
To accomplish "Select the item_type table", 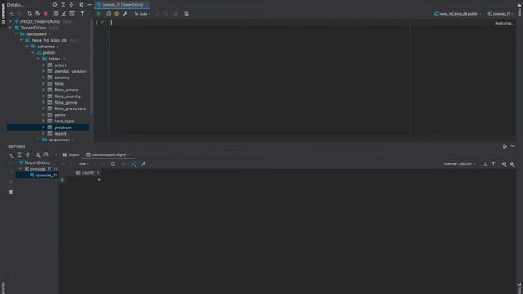I will pyautogui.click(x=64, y=122).
